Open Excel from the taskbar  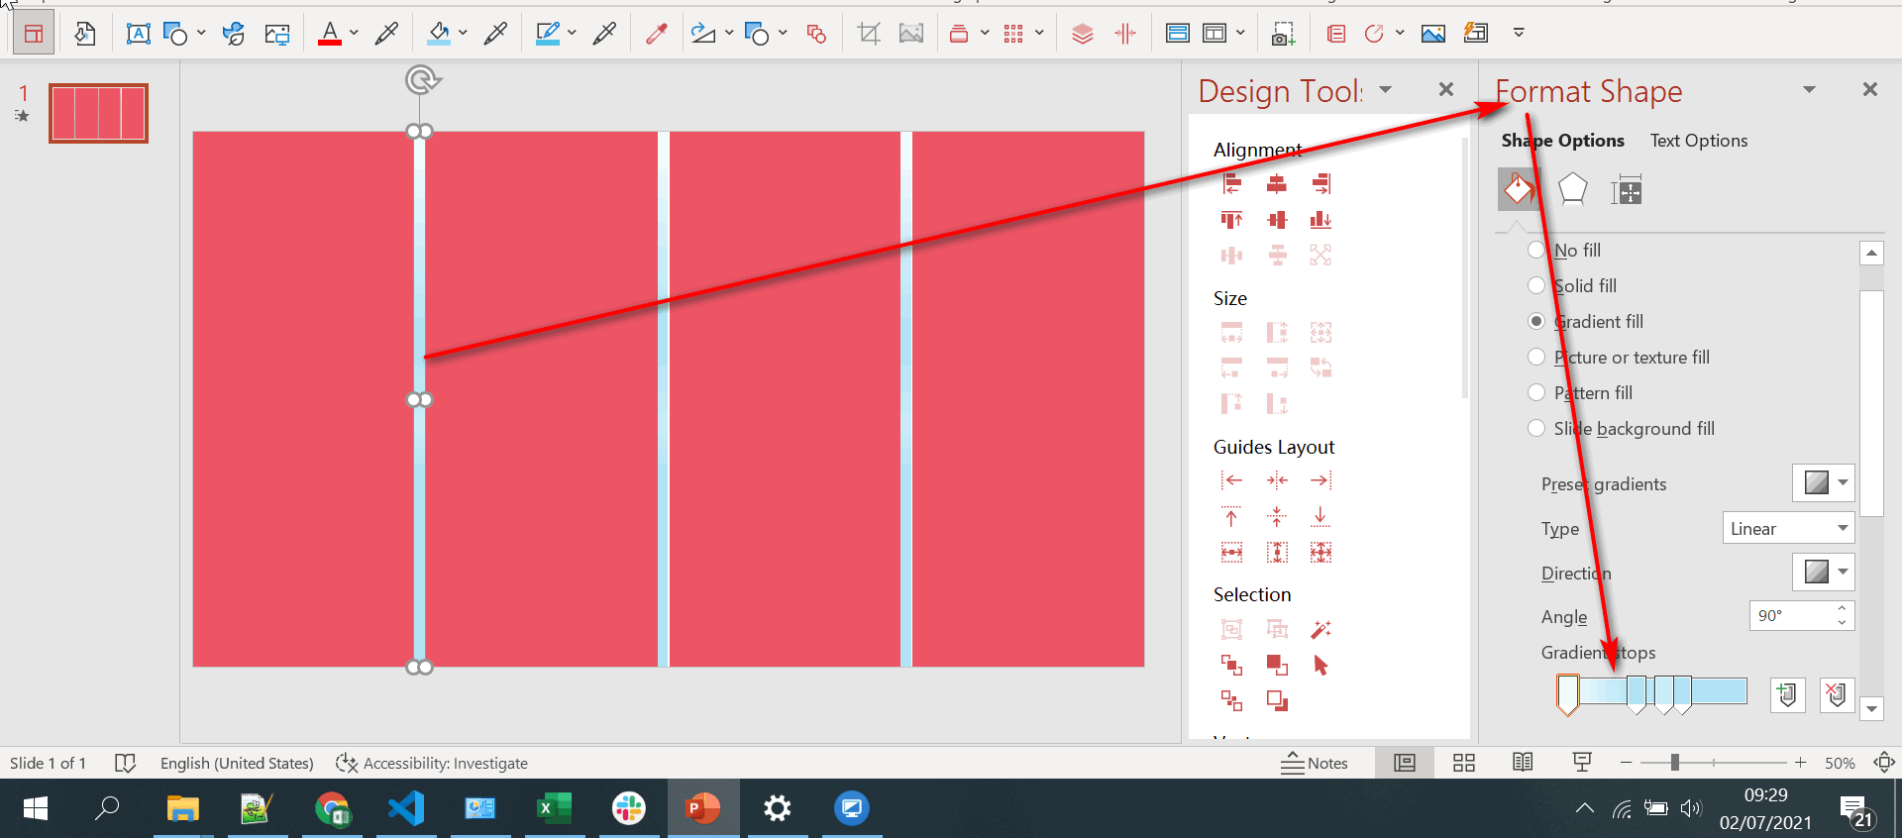click(554, 808)
